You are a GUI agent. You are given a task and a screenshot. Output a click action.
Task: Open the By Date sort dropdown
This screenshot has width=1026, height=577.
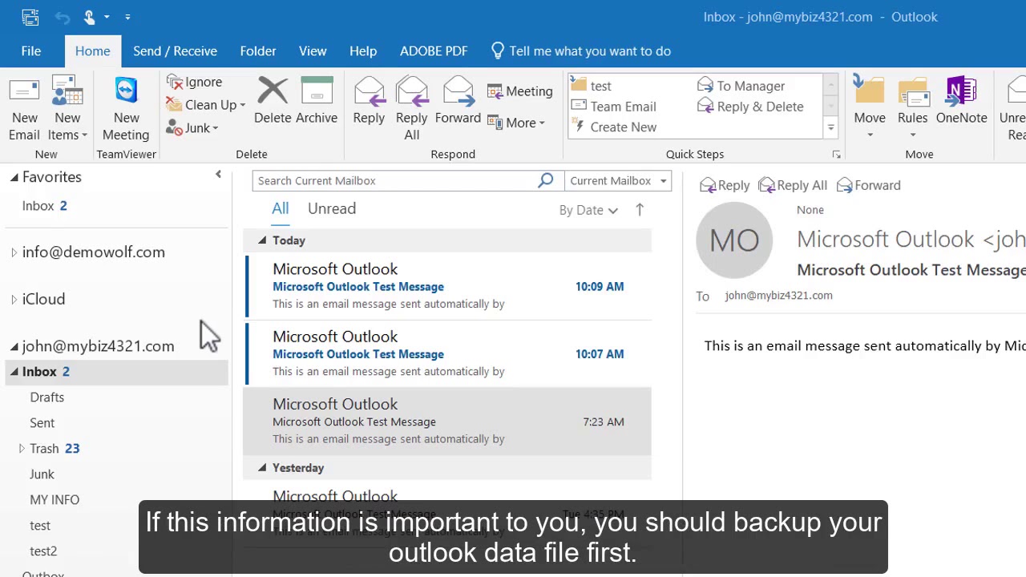[588, 210]
